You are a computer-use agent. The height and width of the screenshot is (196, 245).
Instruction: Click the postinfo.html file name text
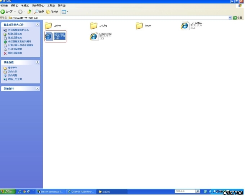tap(105, 34)
